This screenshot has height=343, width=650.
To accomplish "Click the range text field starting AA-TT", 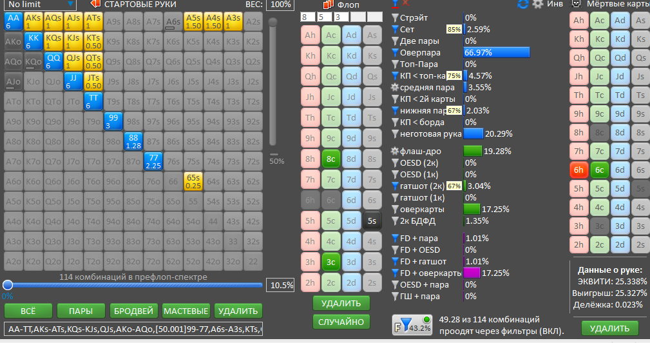I will pos(133,329).
